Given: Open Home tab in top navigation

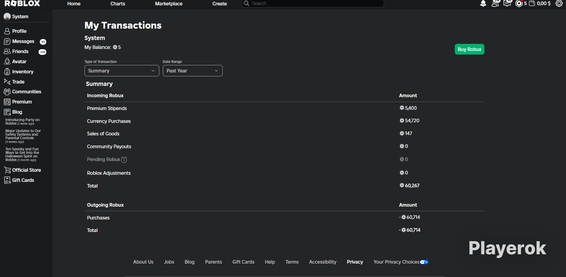Looking at the screenshot, I should point(74,4).
